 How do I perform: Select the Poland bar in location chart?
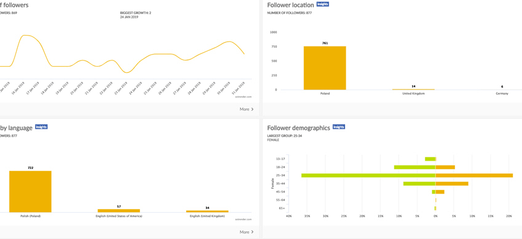325,68
